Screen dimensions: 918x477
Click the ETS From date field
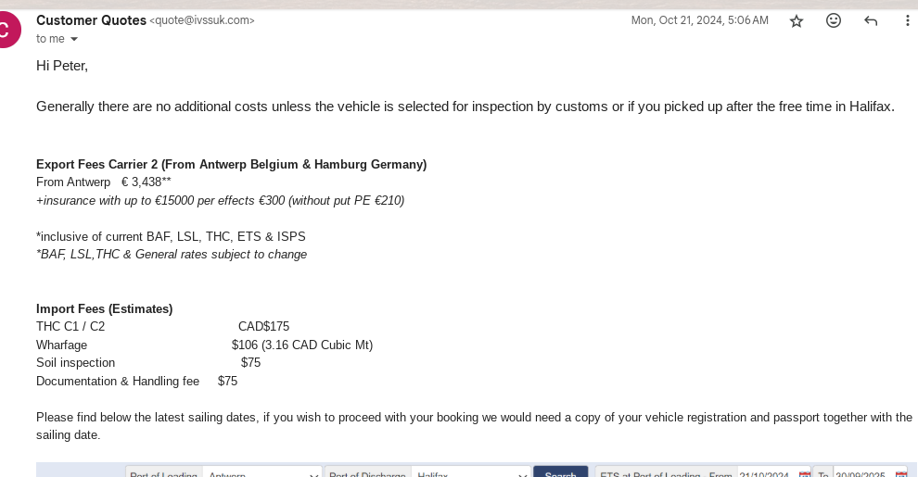(768, 473)
